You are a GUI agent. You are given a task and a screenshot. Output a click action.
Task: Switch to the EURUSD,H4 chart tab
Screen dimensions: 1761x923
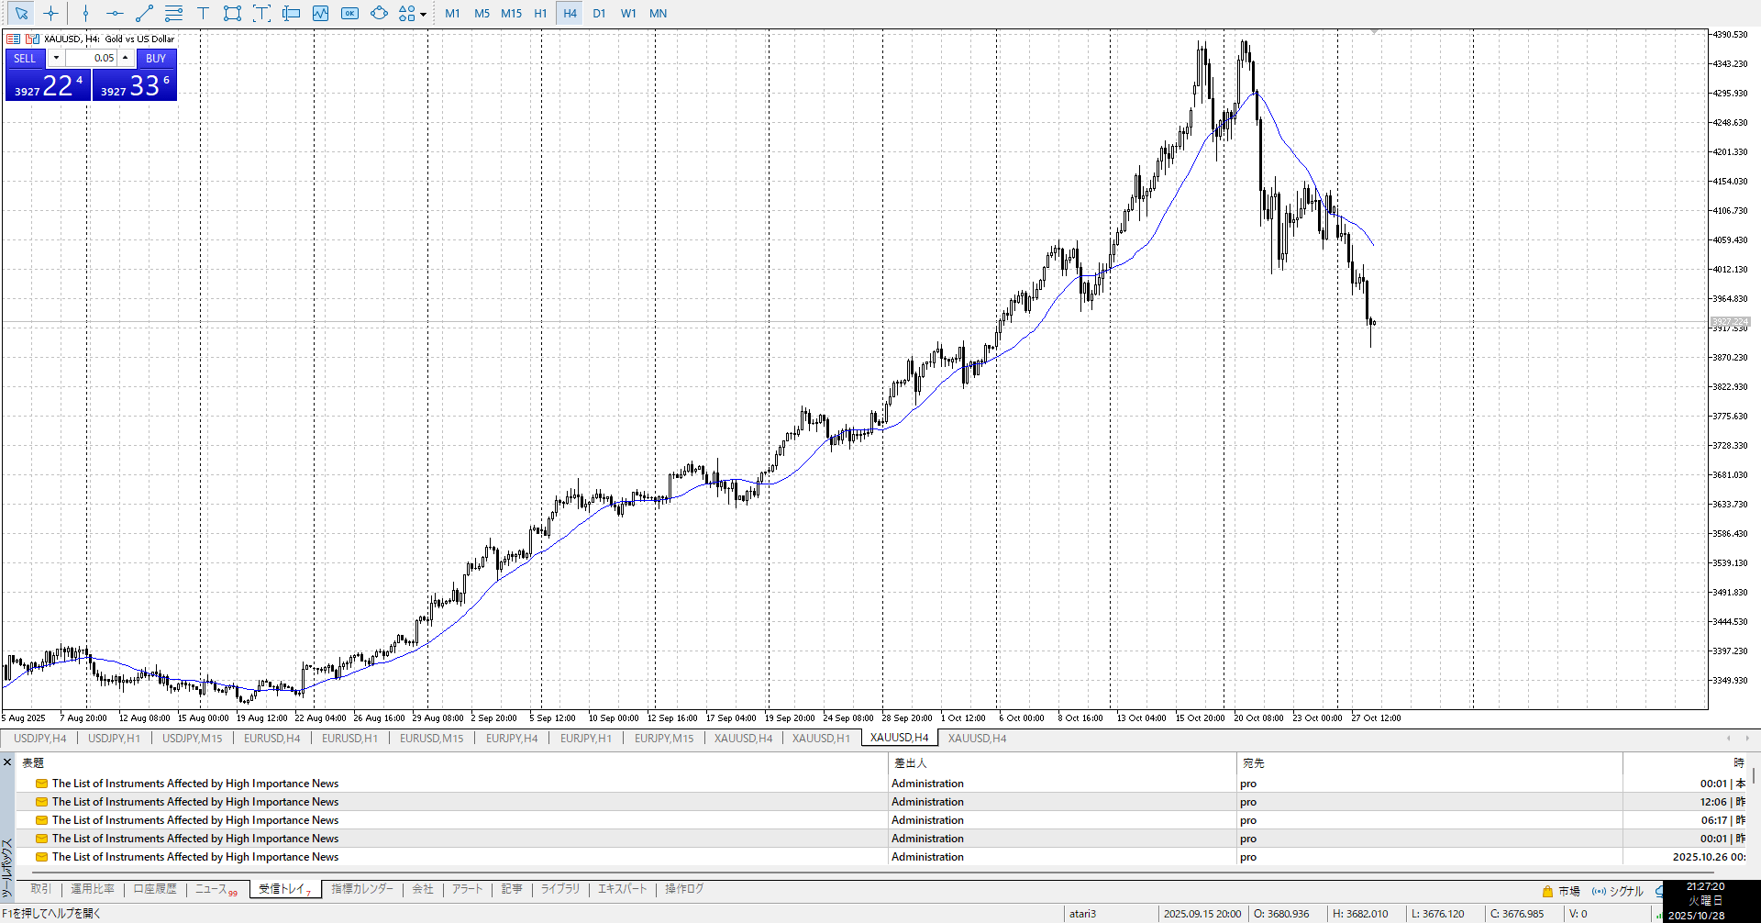271,739
